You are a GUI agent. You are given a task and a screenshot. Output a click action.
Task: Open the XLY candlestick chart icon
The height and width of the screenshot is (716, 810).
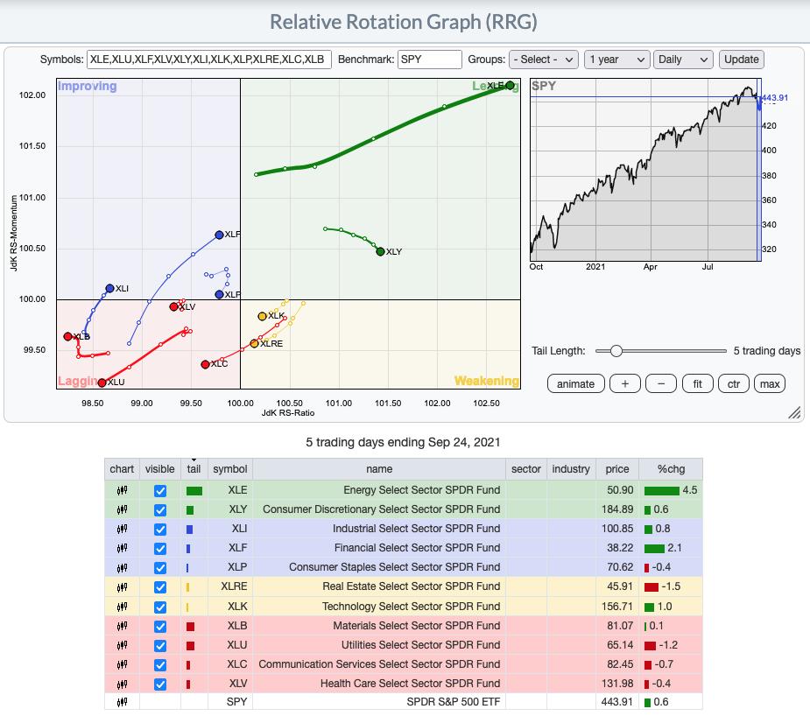[x=122, y=510]
